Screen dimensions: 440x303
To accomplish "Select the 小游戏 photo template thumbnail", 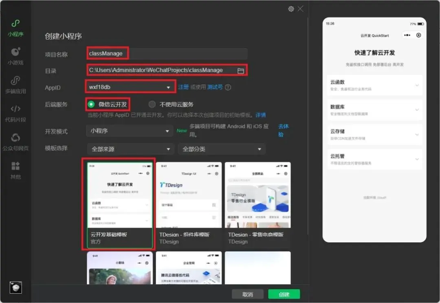I will coord(120,268).
